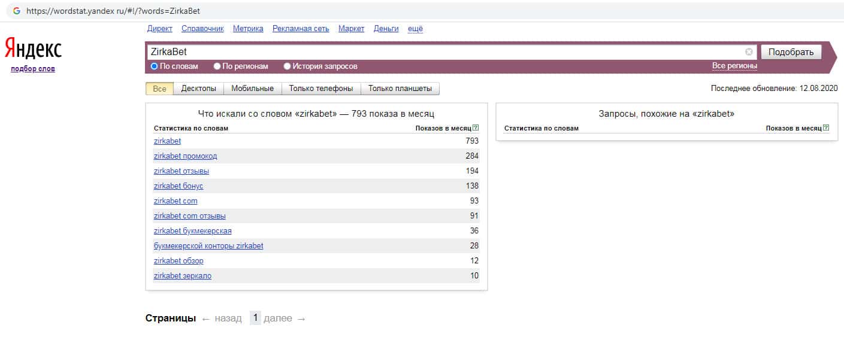Click the help icon in the similar queries panel
The width and height of the screenshot is (844, 346).
pos(826,128)
